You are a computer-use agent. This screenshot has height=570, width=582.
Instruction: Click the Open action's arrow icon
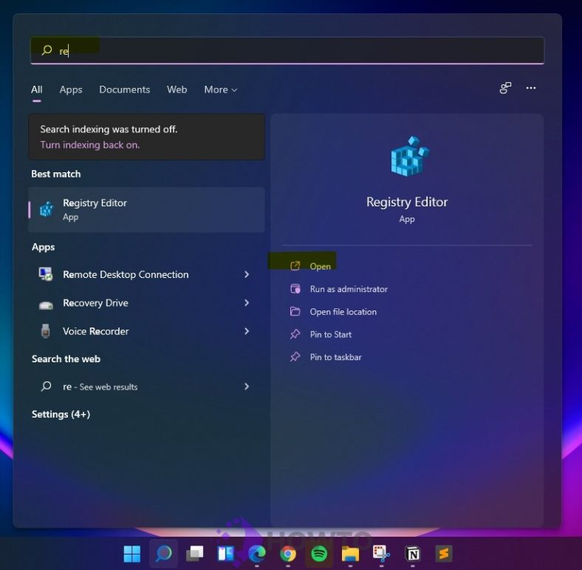[x=295, y=265]
